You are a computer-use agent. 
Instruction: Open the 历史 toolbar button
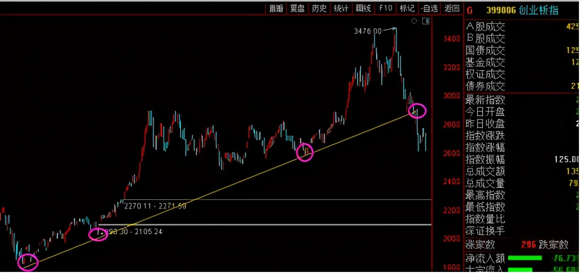(x=319, y=8)
